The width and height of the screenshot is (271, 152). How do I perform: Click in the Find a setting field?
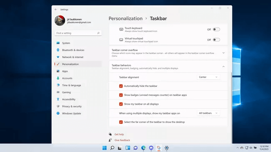(78, 33)
